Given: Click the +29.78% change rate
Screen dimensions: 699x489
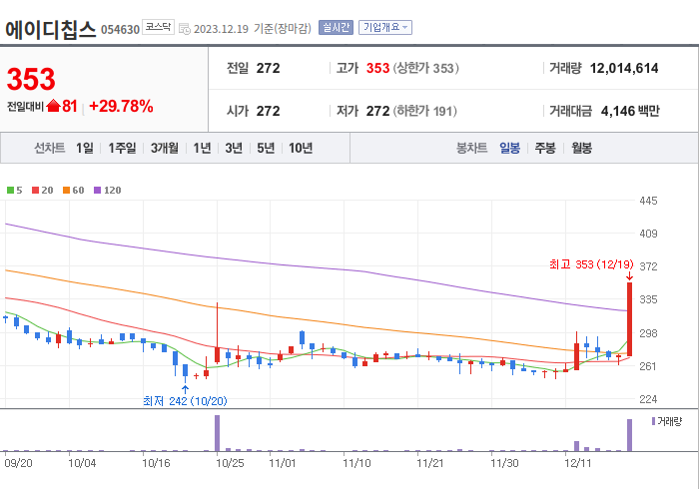Looking at the screenshot, I should [x=121, y=106].
